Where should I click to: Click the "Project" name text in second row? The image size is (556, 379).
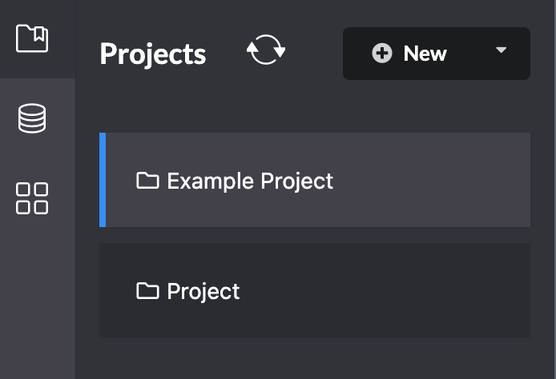click(x=203, y=291)
